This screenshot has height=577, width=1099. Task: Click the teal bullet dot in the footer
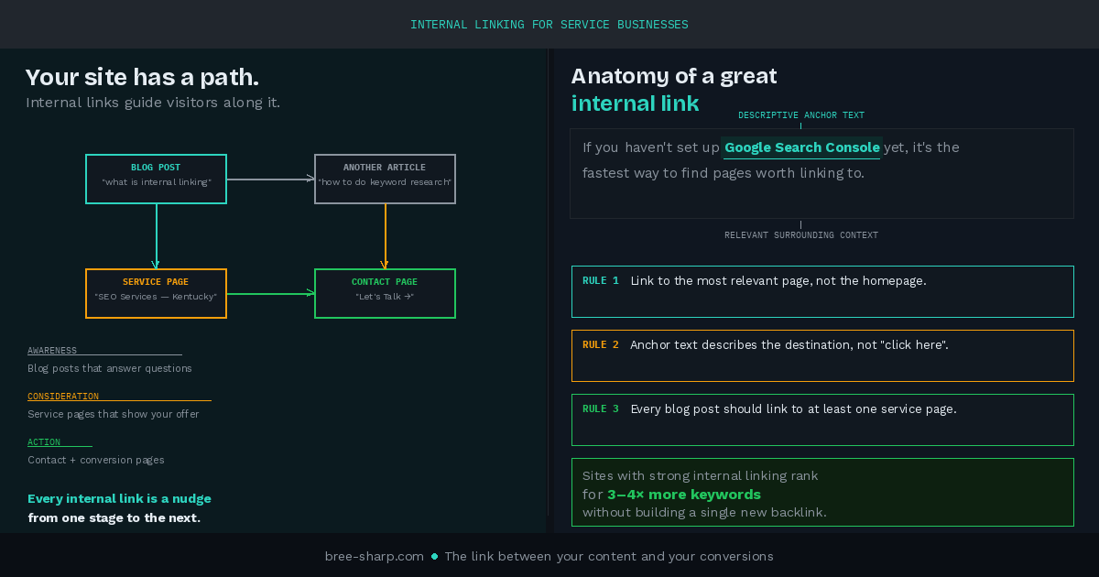tap(433, 556)
